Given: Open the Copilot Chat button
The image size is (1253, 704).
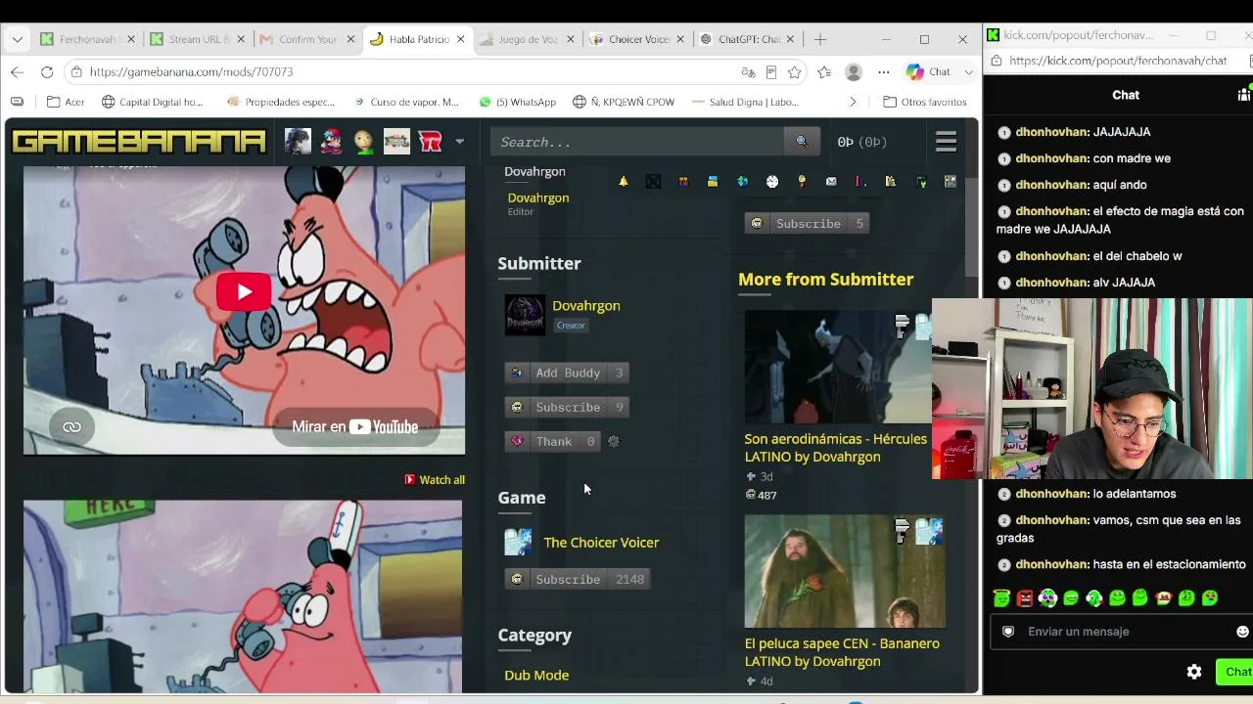Looking at the screenshot, I should tap(928, 72).
